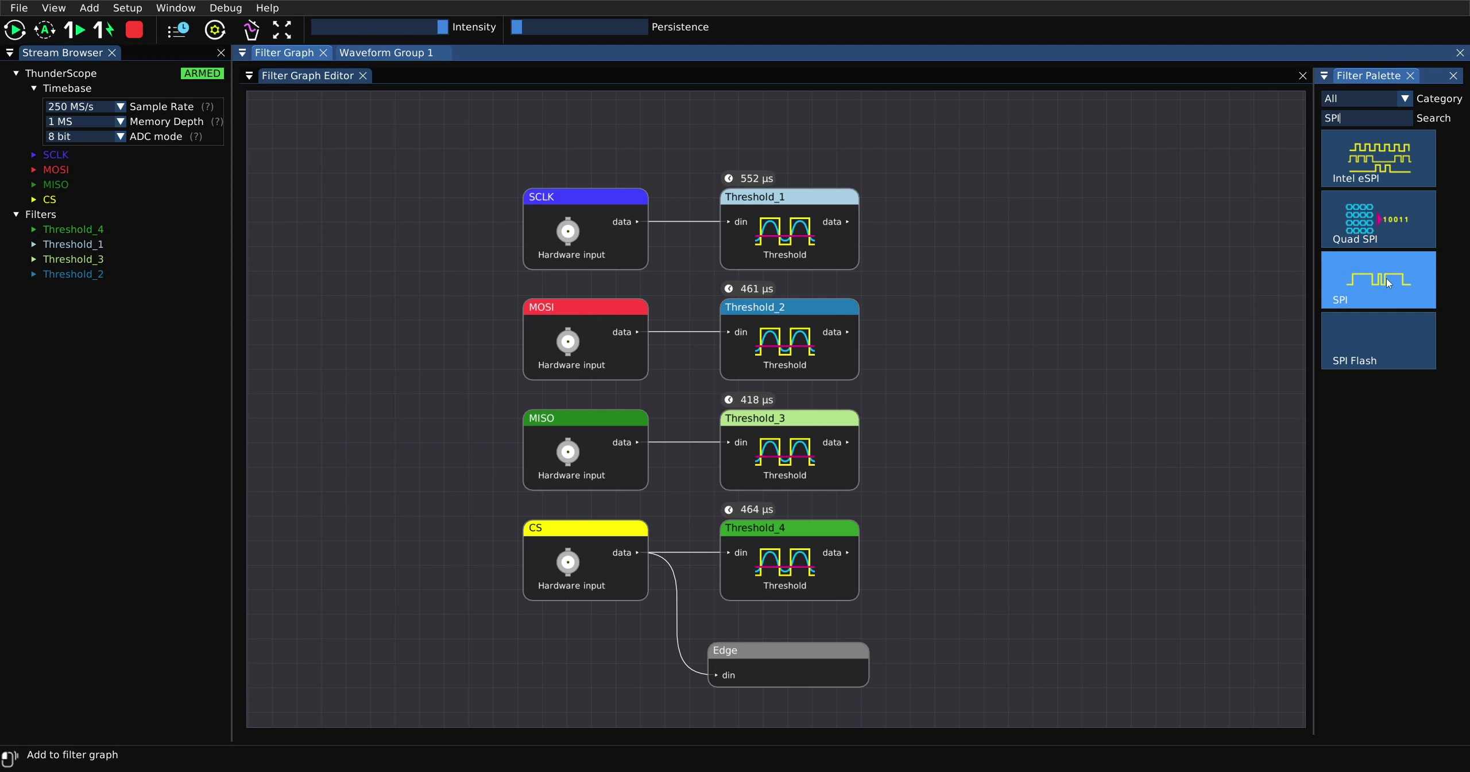
Task: Select the Threshold_2 filter in Stream Browser
Action: click(x=73, y=274)
